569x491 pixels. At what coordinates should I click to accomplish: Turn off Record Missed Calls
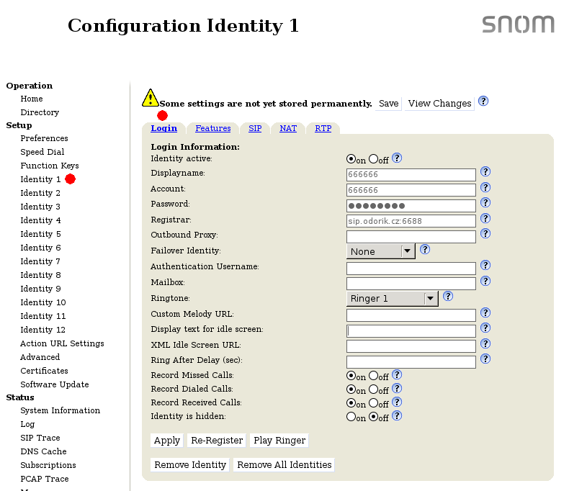[x=373, y=376]
